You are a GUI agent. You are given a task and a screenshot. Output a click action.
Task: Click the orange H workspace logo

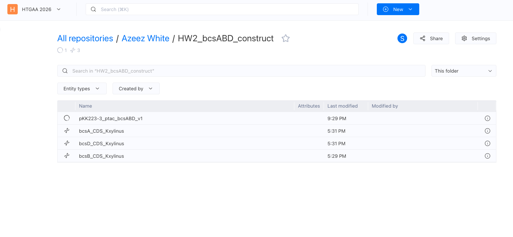[x=13, y=9]
